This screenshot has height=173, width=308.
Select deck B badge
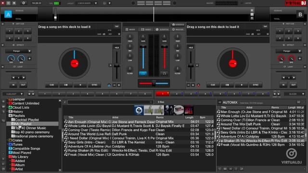click(300, 14)
